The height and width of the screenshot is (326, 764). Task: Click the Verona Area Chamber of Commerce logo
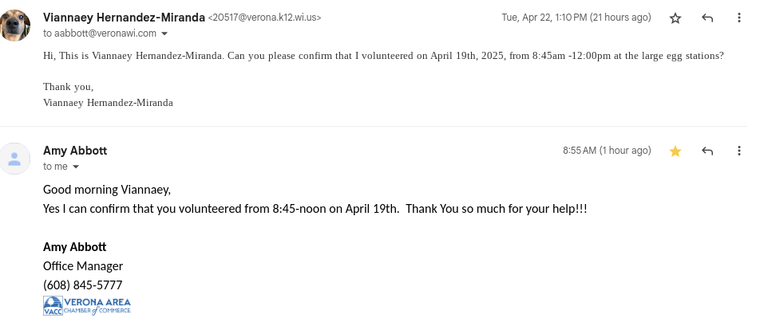86,306
